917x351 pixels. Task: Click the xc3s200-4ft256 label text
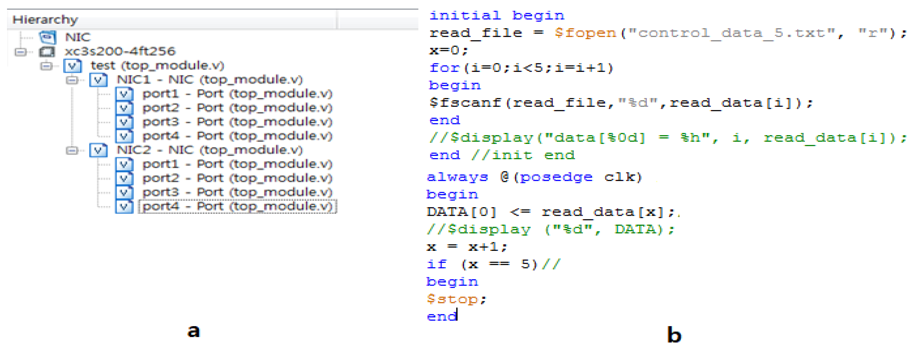pos(120,52)
